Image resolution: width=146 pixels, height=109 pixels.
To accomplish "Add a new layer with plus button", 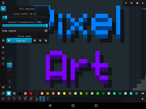I will (x=9, y=87).
